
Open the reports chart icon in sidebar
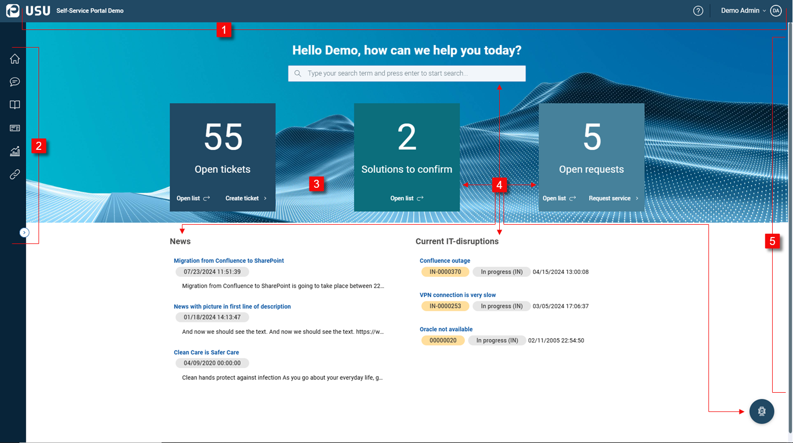pyautogui.click(x=15, y=151)
